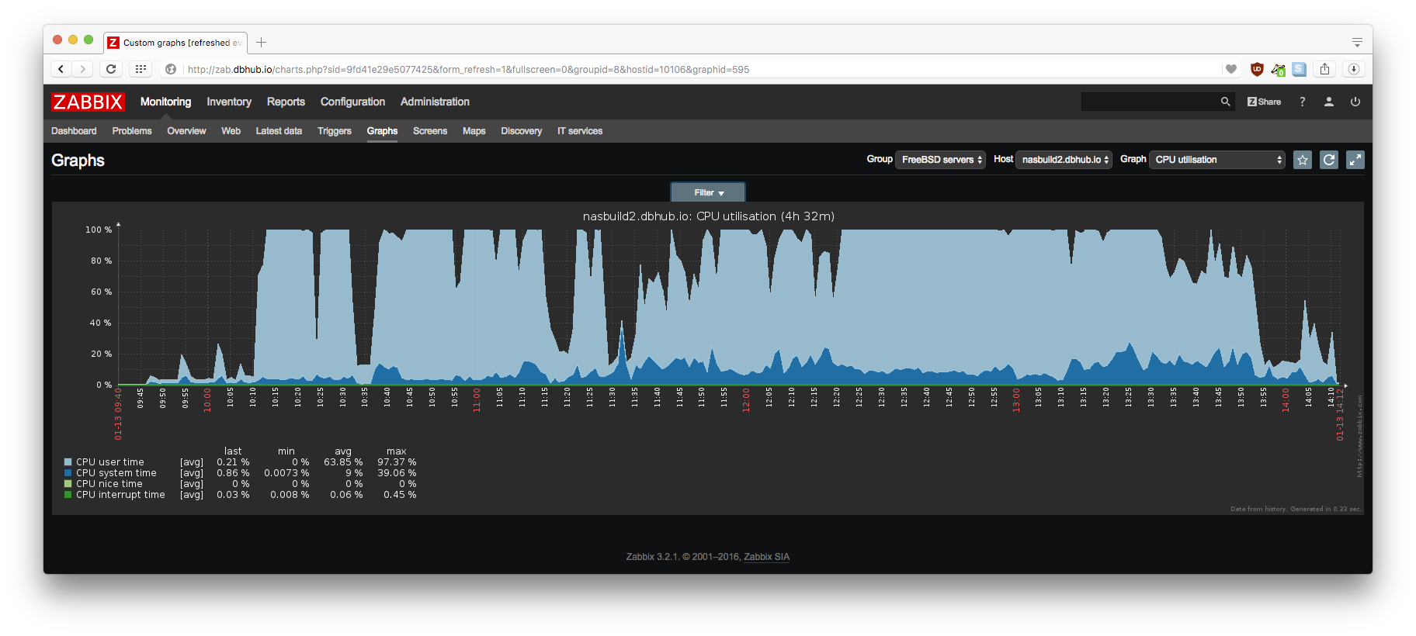Click the CPU user time legend swatch
This screenshot has height=636, width=1416.
point(68,462)
